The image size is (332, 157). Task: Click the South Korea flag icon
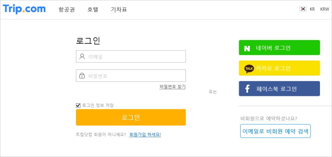click(303, 9)
